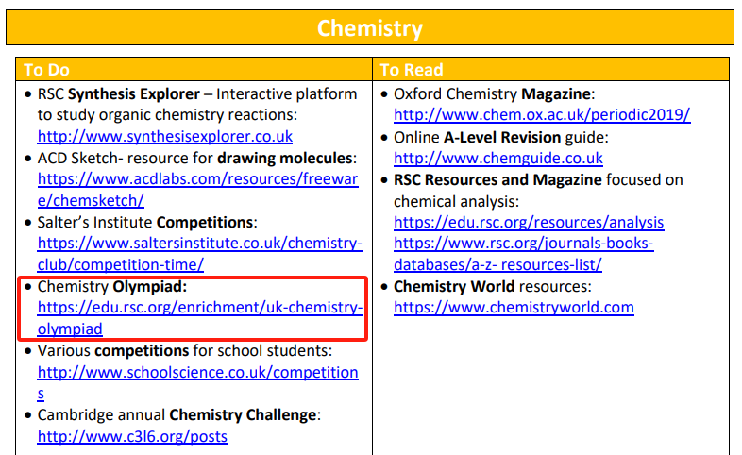Open the edu.rsc.org resources analysis link
The width and height of the screenshot is (742, 455).
[x=529, y=222]
